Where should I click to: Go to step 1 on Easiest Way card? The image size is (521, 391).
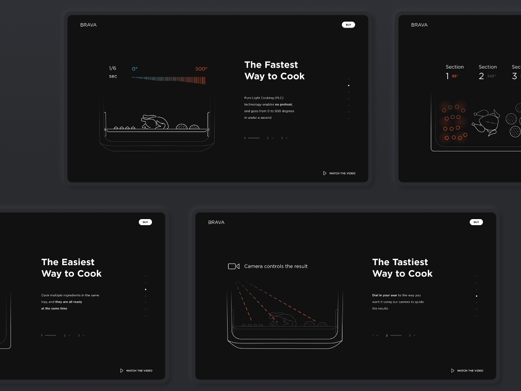(x=49, y=335)
